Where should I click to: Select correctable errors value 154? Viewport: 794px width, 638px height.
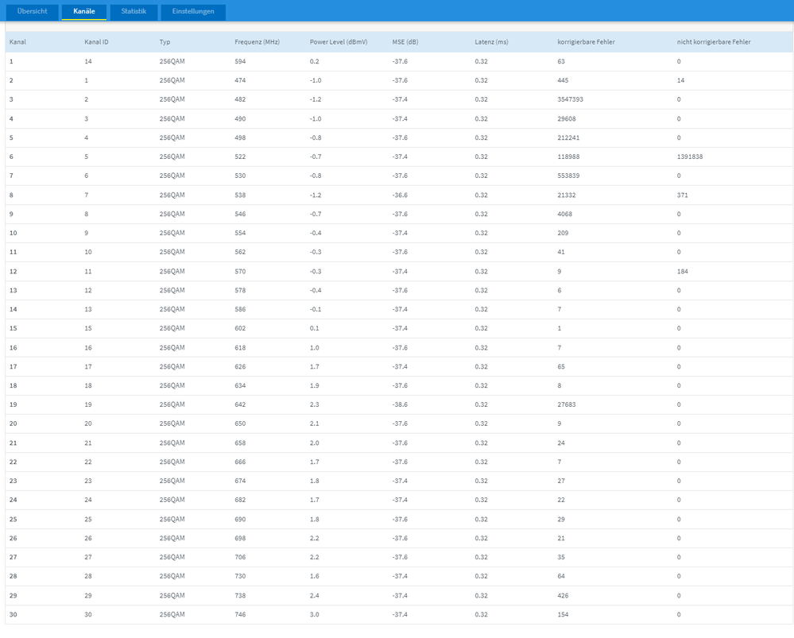pos(563,615)
